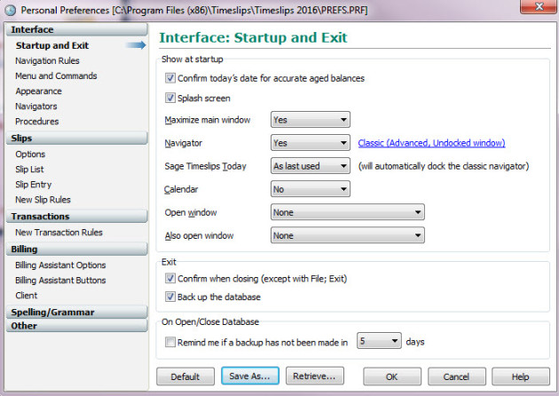Disable Back up the database checkbox
559x396 pixels.
coord(170,297)
